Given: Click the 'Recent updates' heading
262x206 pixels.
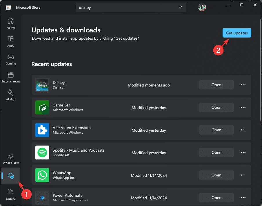Looking at the screenshot, I should point(52,64).
